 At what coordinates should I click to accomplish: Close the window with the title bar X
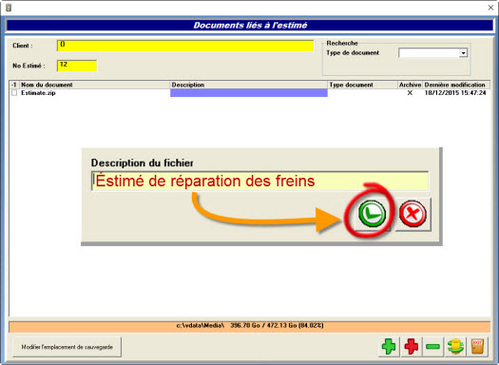coord(490,8)
